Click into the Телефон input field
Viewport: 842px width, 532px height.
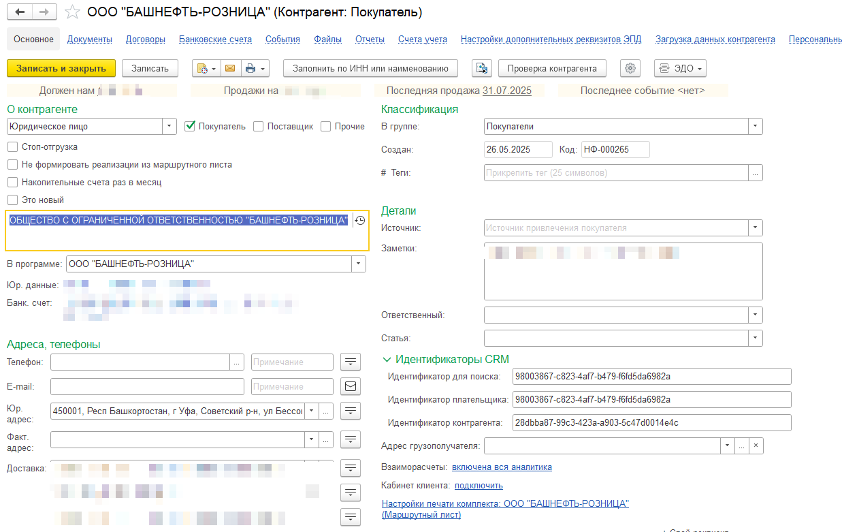click(140, 362)
